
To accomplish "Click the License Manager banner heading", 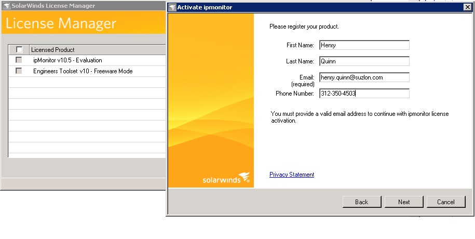I will [x=61, y=23].
